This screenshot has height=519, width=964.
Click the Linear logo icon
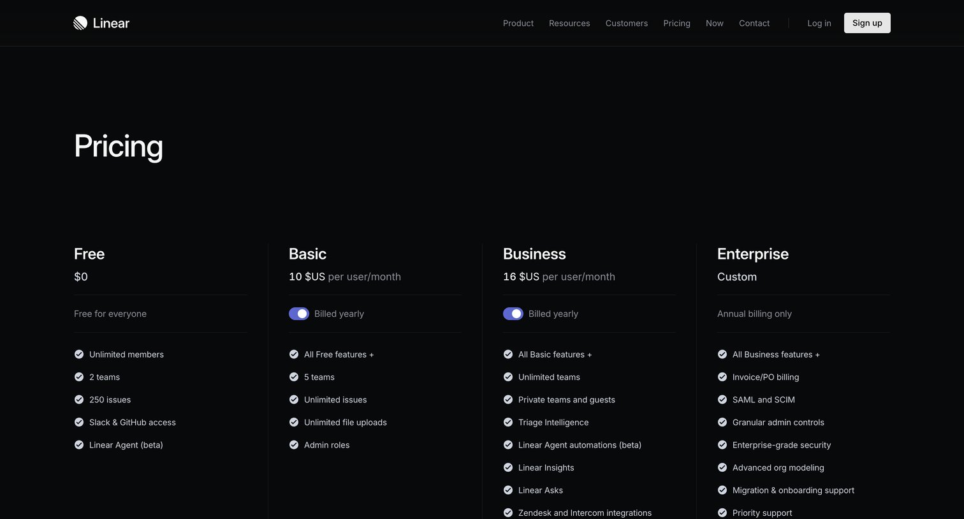pos(80,23)
